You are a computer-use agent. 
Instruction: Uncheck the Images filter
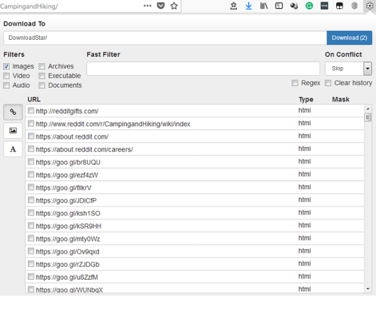[6, 67]
